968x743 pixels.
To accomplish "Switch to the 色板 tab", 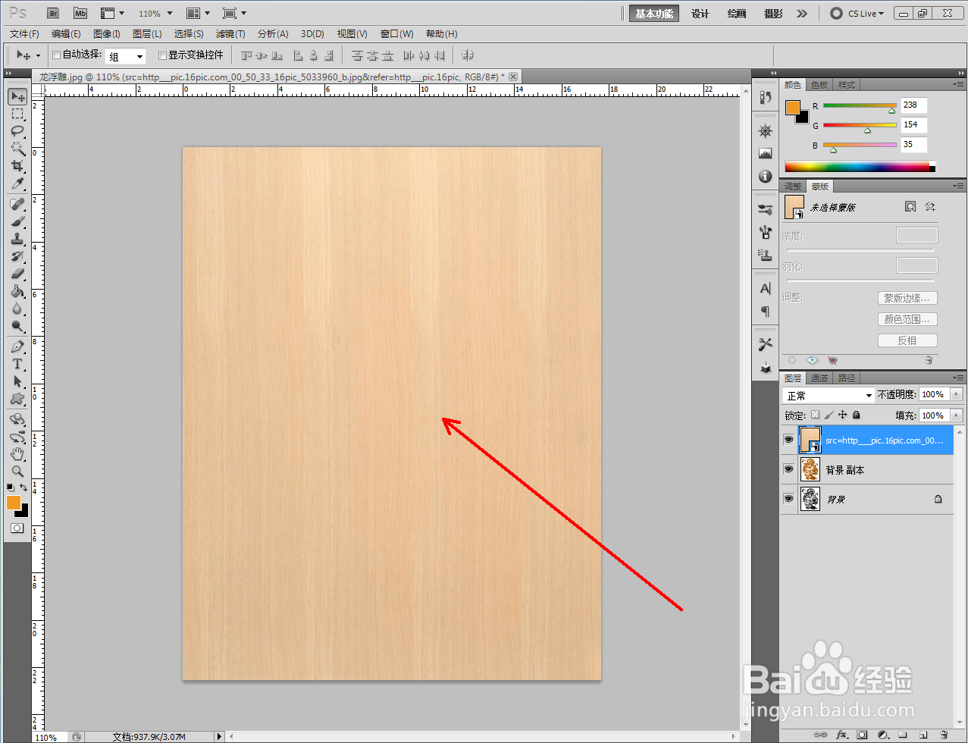I will coord(819,85).
